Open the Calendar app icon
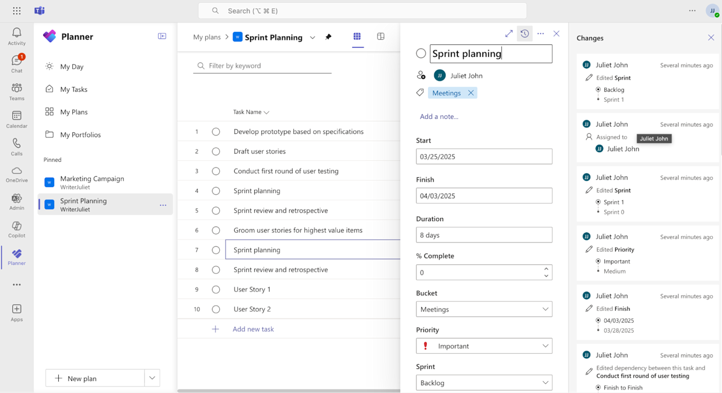Screen dimensions: 722x393 [x=17, y=119]
